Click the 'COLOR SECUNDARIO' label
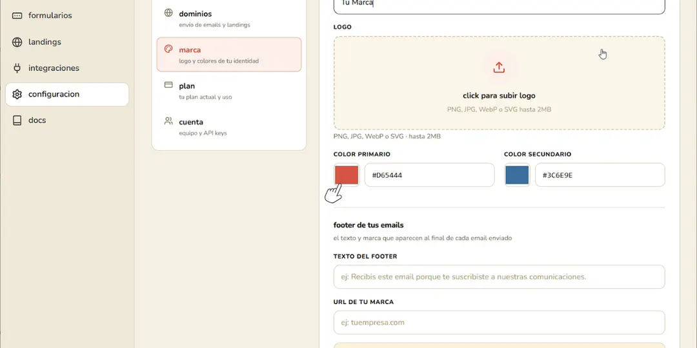 [538, 155]
